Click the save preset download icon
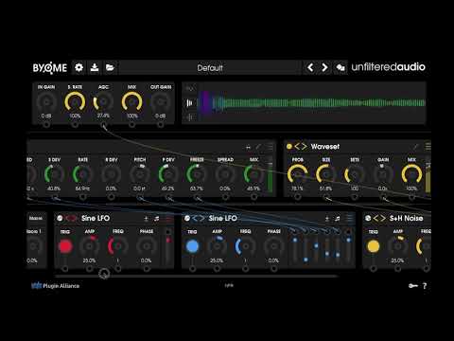This screenshot has width=454, height=341. coord(95,67)
